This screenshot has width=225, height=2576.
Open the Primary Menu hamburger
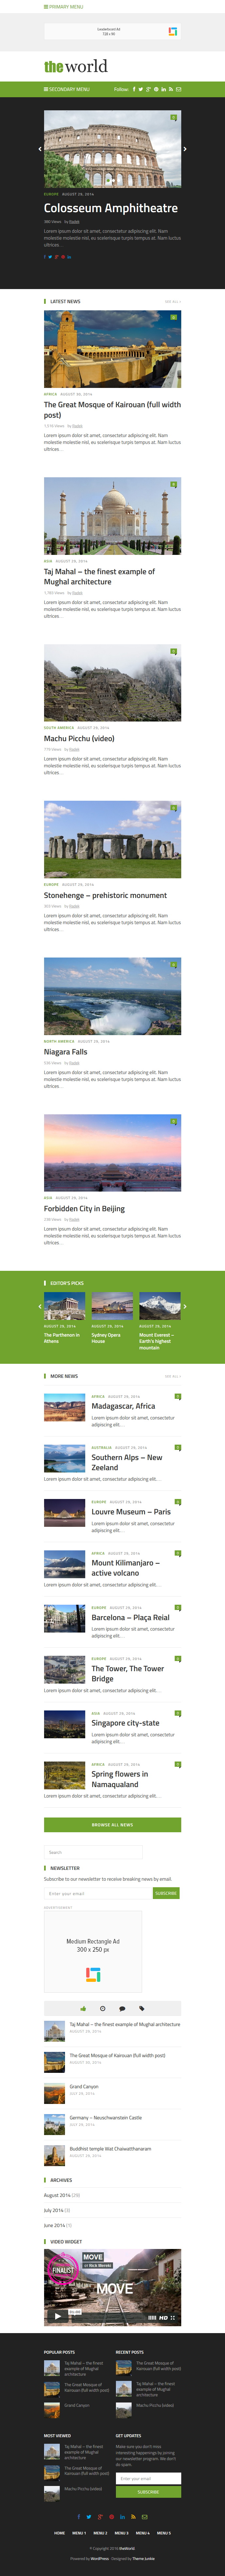[x=64, y=7]
